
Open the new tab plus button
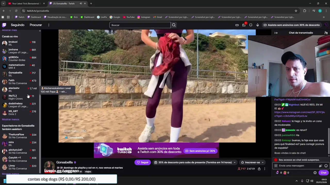(91, 3)
